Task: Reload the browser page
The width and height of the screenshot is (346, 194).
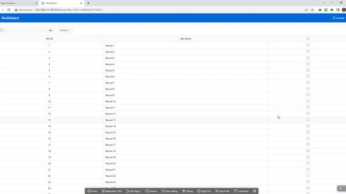Action: click(9, 10)
